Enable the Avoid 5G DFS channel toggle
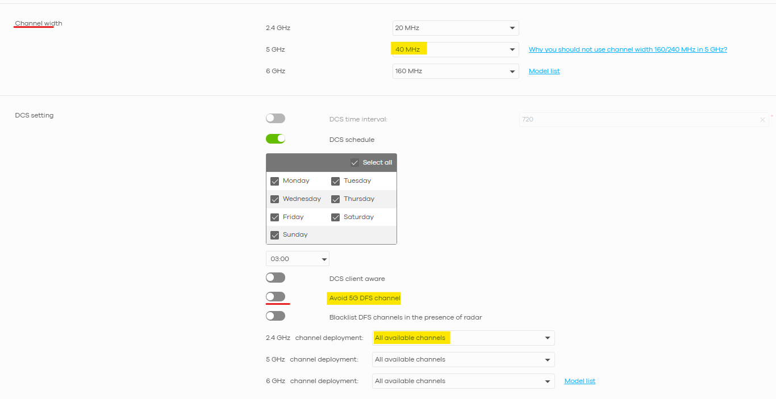Screen dimensions: 776x399 [276, 297]
